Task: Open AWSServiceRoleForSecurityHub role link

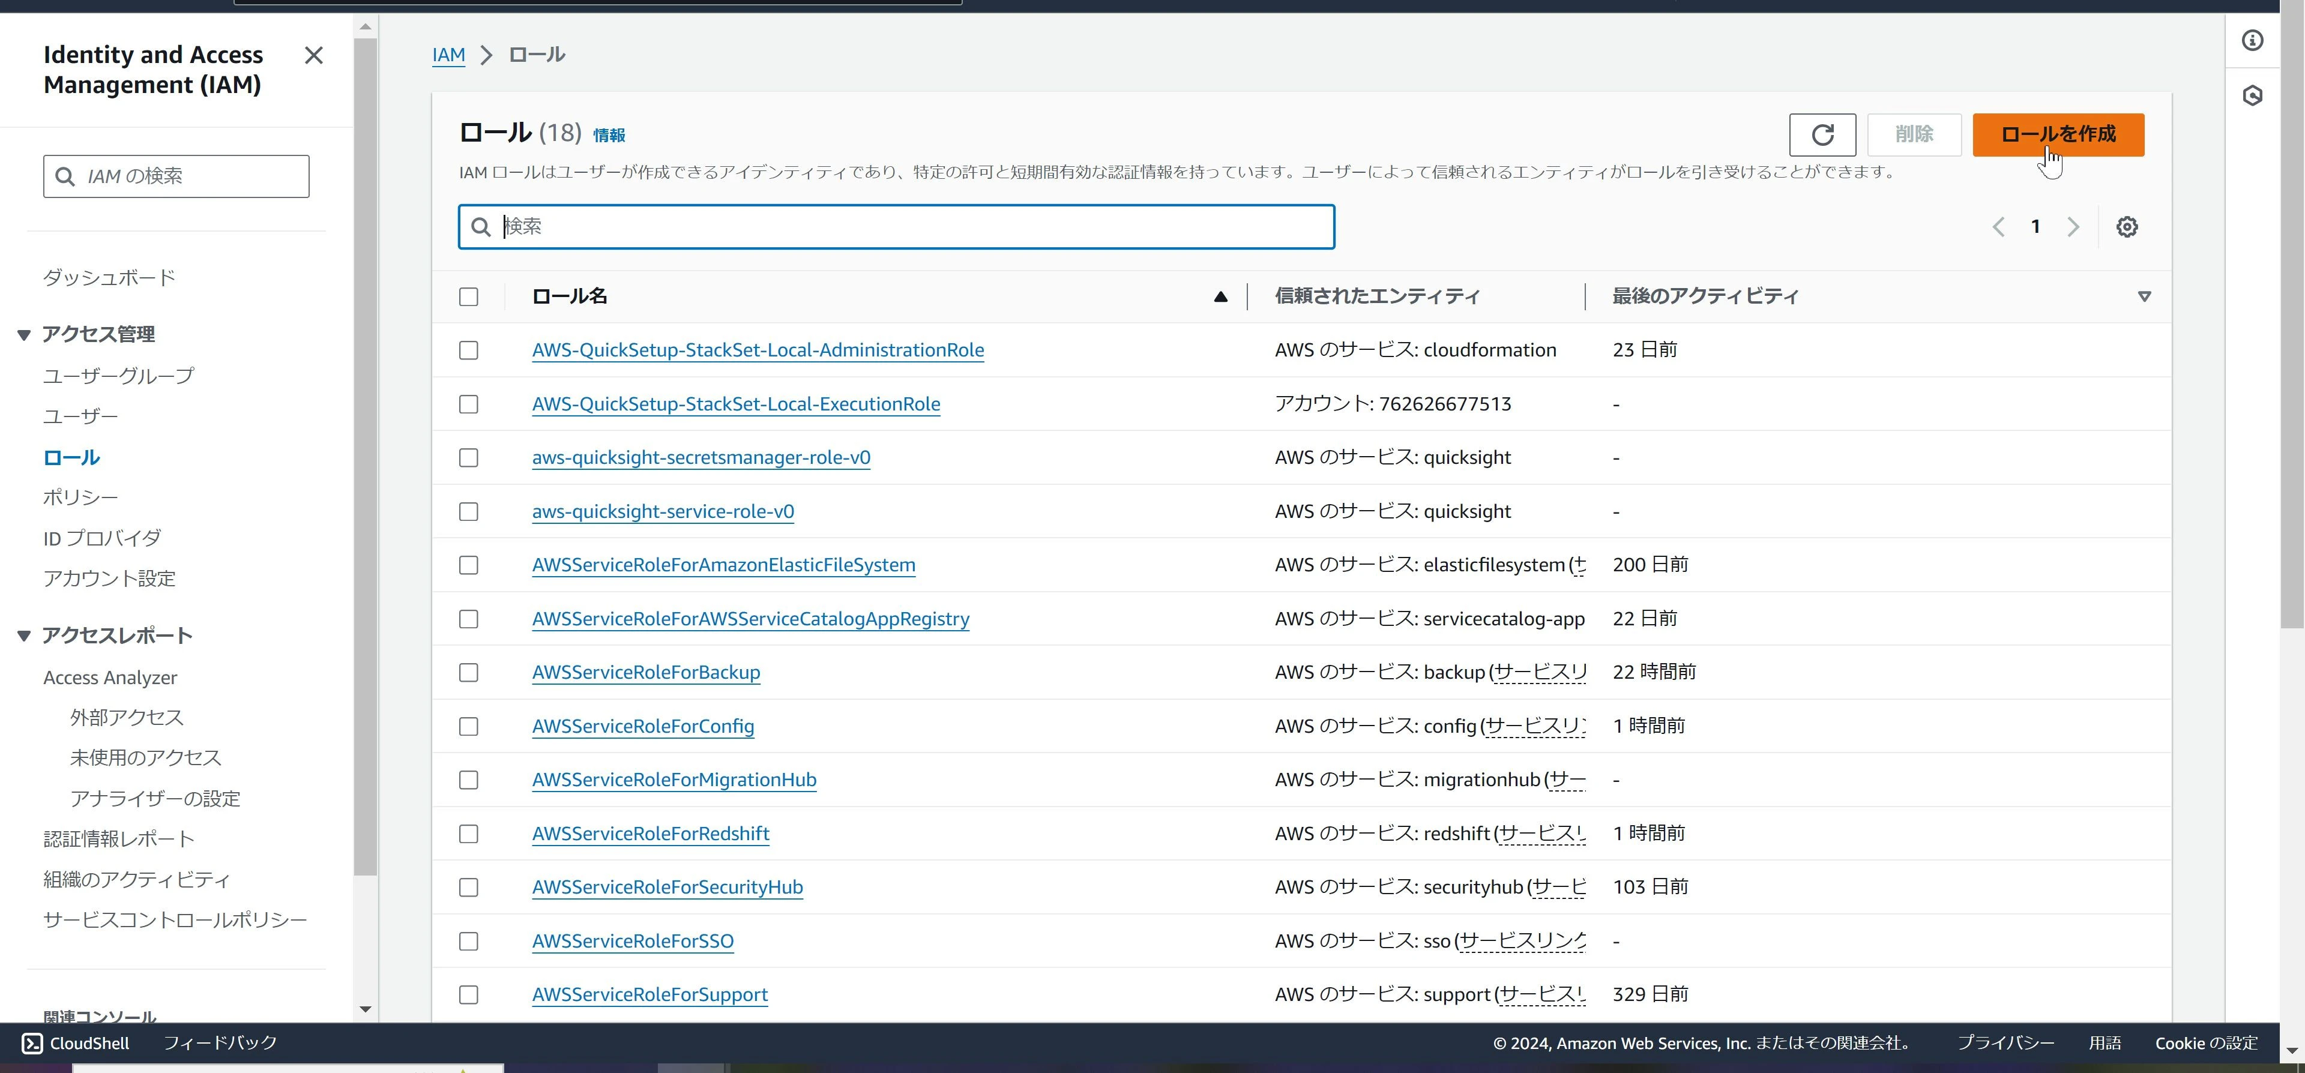Action: 667,887
